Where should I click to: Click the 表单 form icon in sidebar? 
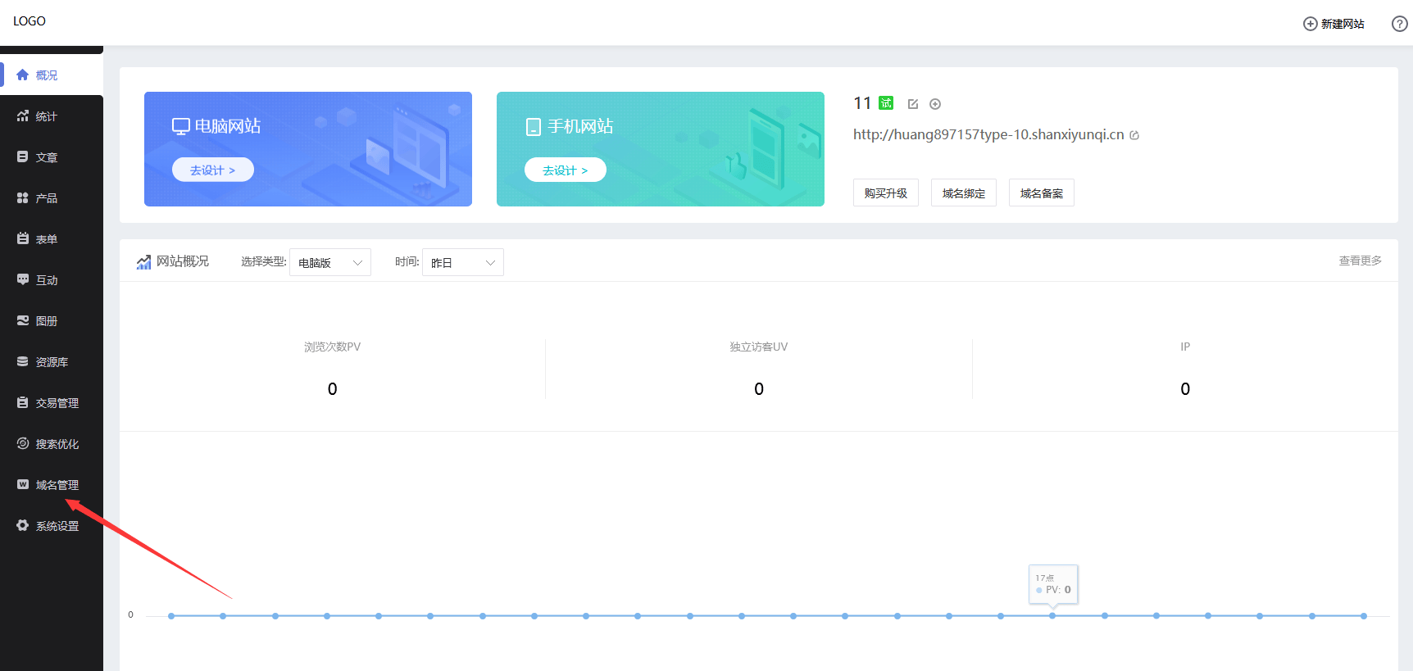point(23,238)
